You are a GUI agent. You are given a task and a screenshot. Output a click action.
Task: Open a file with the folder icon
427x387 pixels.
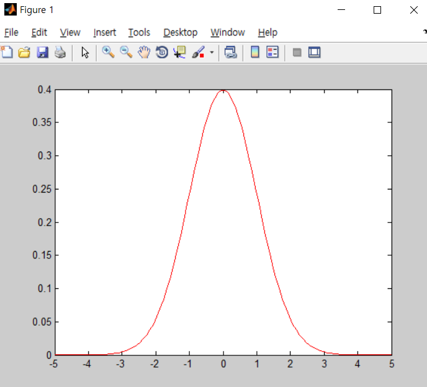(x=24, y=52)
